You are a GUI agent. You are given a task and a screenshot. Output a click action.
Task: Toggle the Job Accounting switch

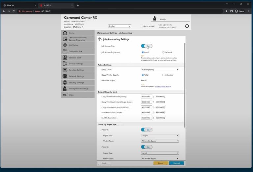(x=147, y=46)
